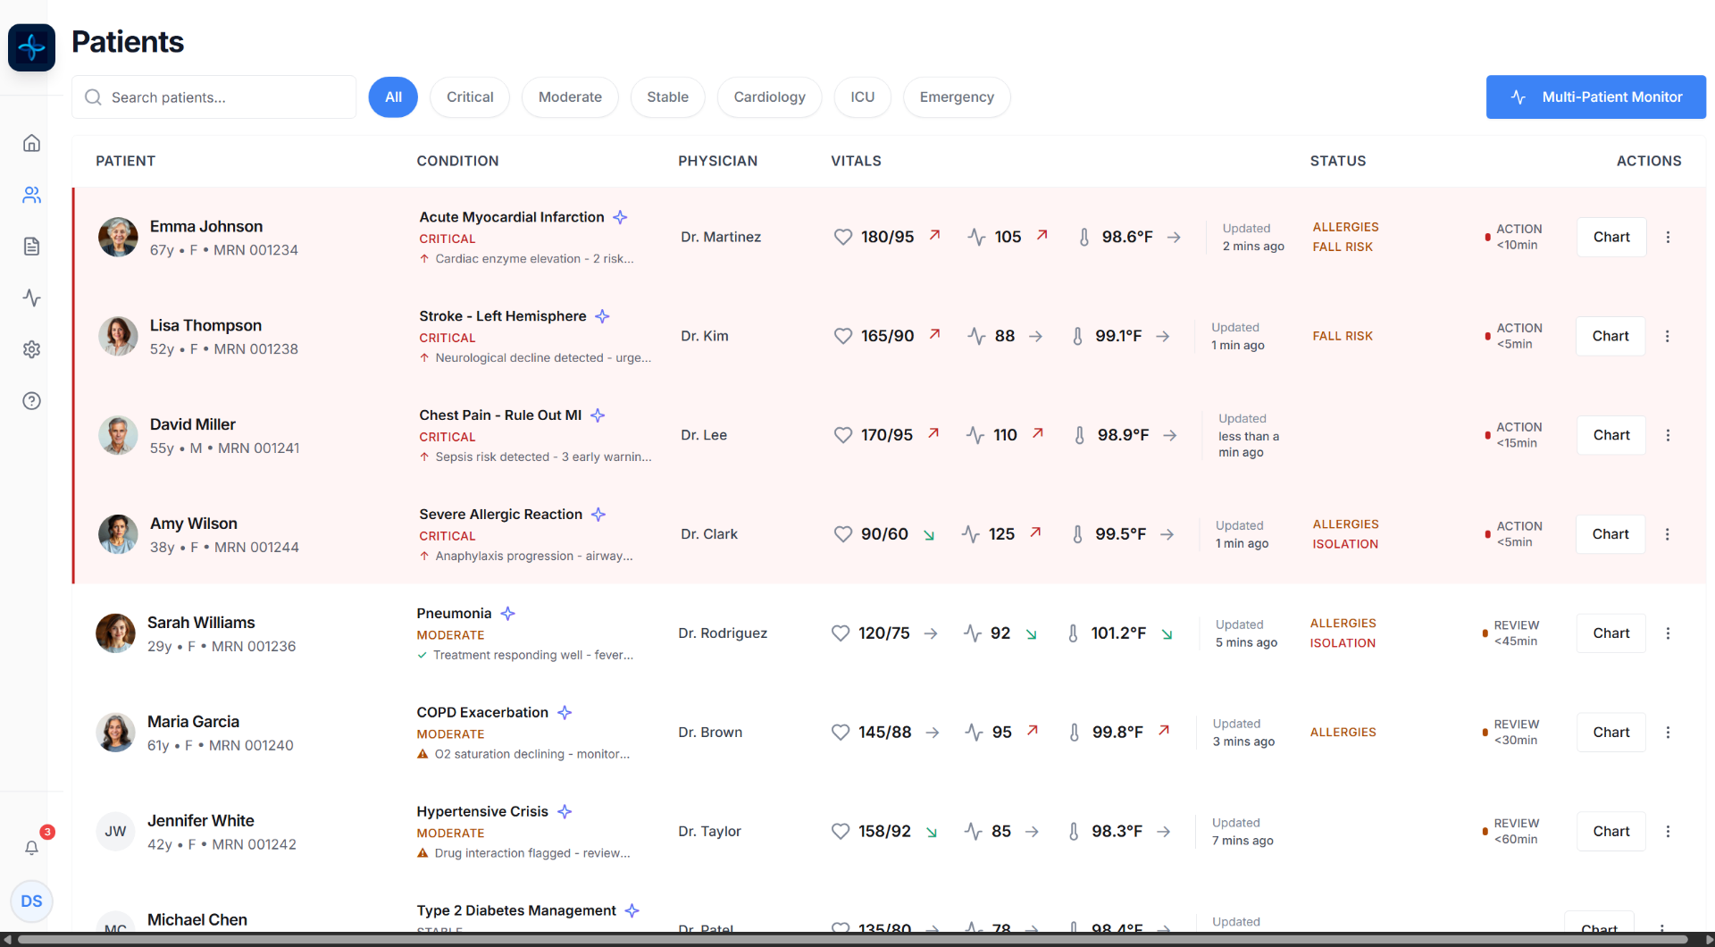Open Chart for Sarah Williams

tap(1611, 633)
